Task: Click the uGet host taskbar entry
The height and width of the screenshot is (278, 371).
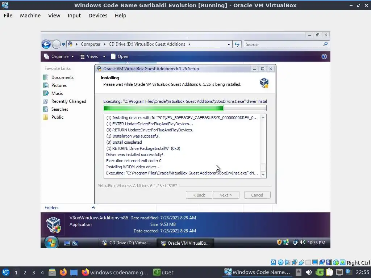Action: (x=163, y=272)
